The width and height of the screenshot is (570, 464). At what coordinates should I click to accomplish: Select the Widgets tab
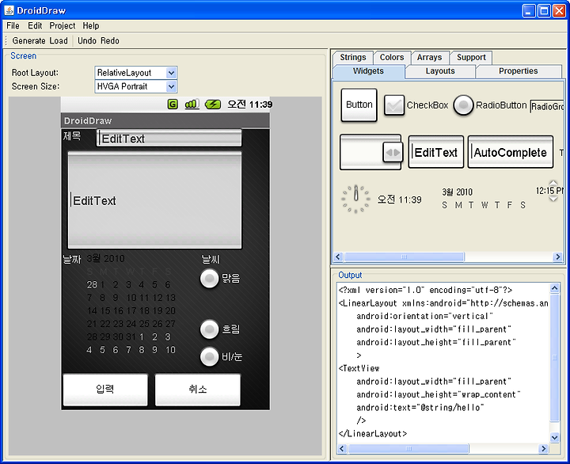pos(368,71)
